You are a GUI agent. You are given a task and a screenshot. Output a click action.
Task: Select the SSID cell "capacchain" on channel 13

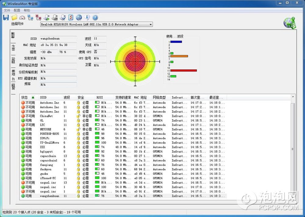click(48, 156)
